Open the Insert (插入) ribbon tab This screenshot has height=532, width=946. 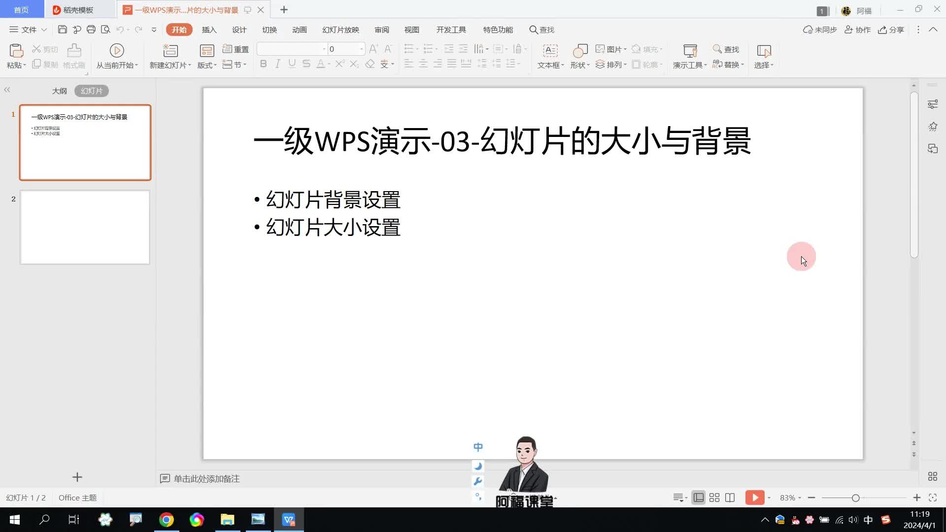click(209, 30)
